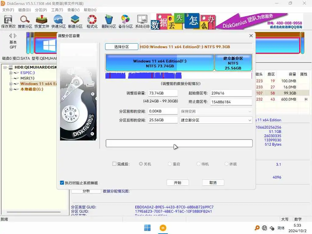Select the 关机 (shutdown) radio option

point(141,164)
